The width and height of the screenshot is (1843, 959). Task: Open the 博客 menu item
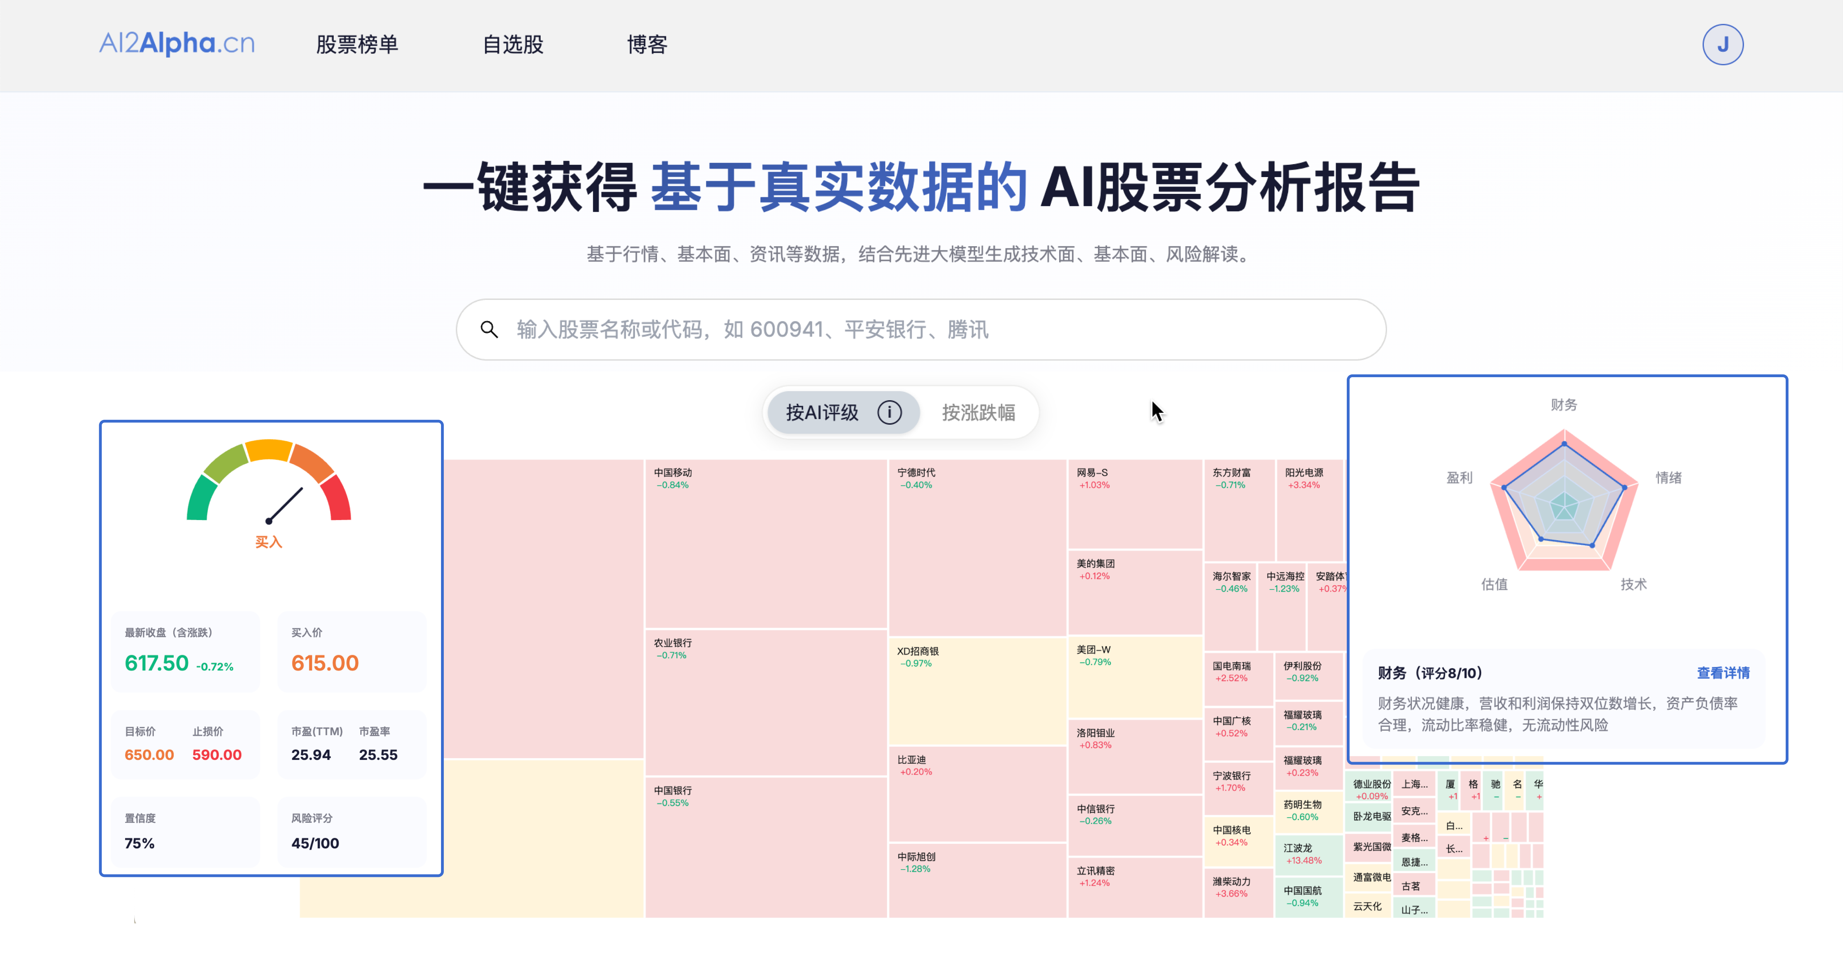[647, 44]
